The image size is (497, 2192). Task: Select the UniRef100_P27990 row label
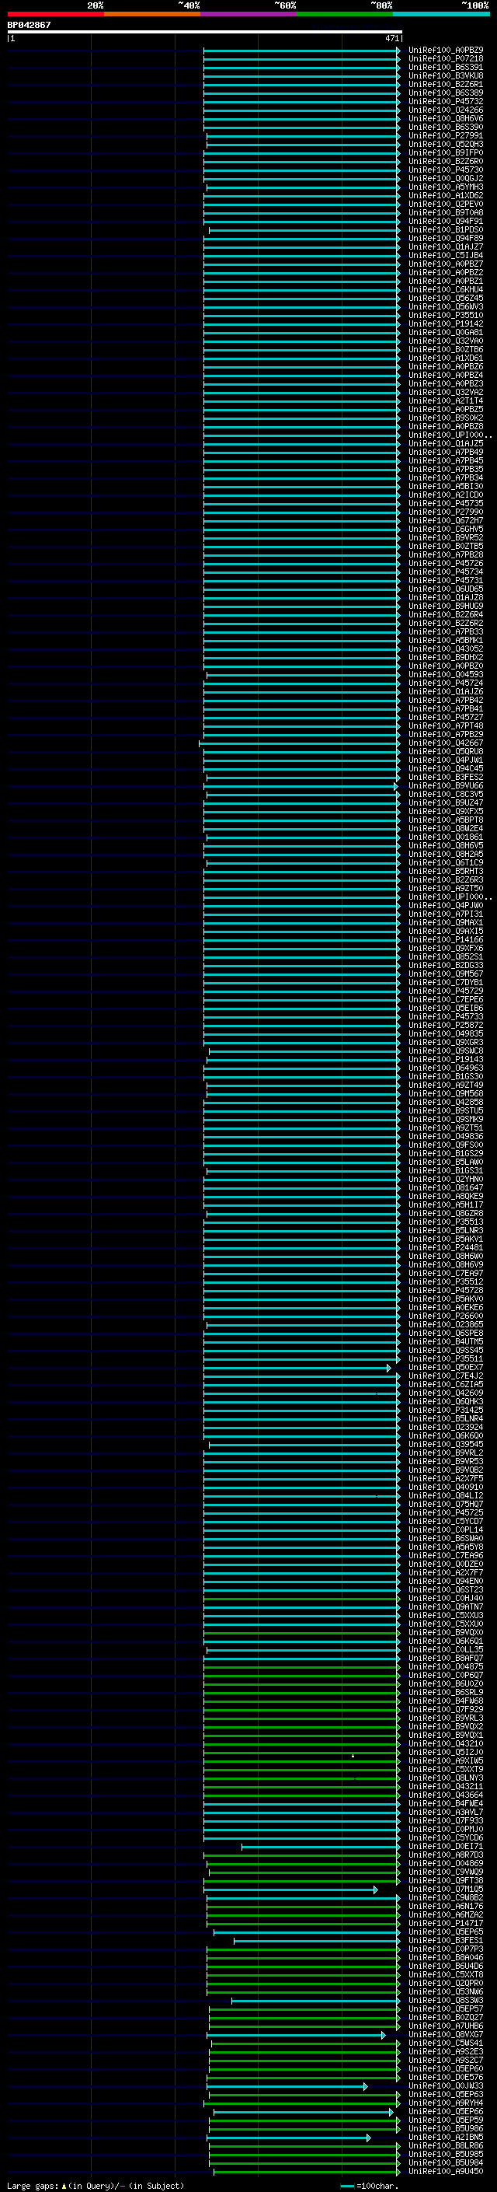click(x=446, y=512)
